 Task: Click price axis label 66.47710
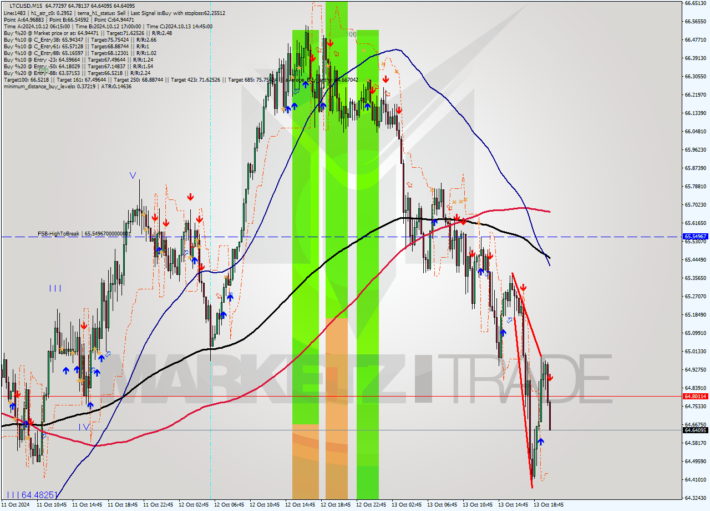(695, 39)
